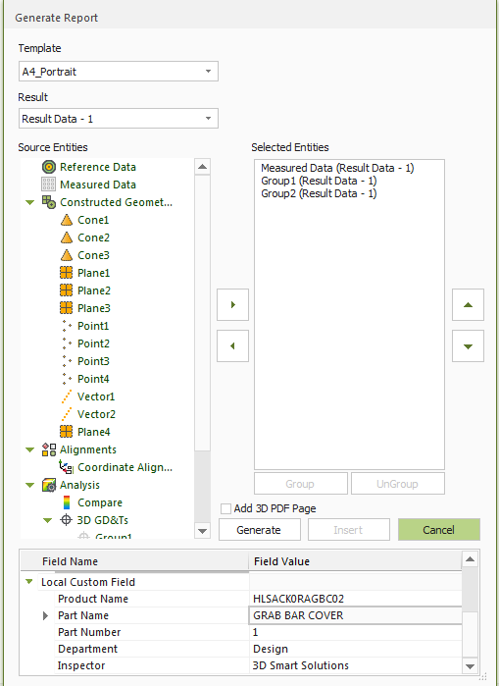This screenshot has height=686, width=499.
Task: Click the 3D GD&Ts crosshair icon
Action: 66,520
